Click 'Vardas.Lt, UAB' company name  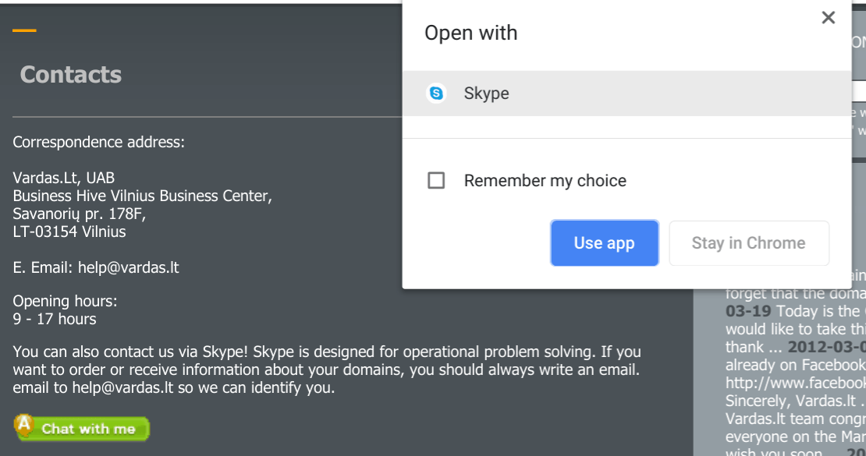63,178
